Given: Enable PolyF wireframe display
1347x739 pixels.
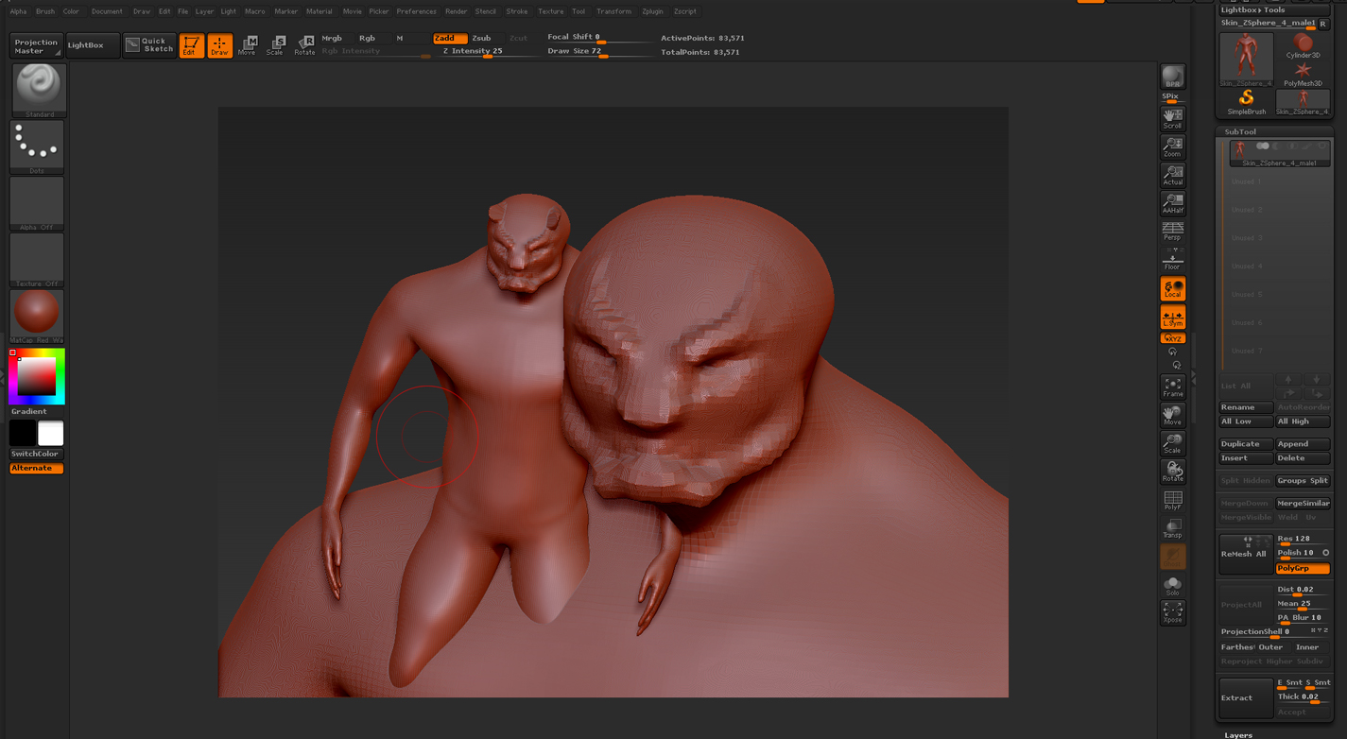Looking at the screenshot, I should coord(1172,497).
